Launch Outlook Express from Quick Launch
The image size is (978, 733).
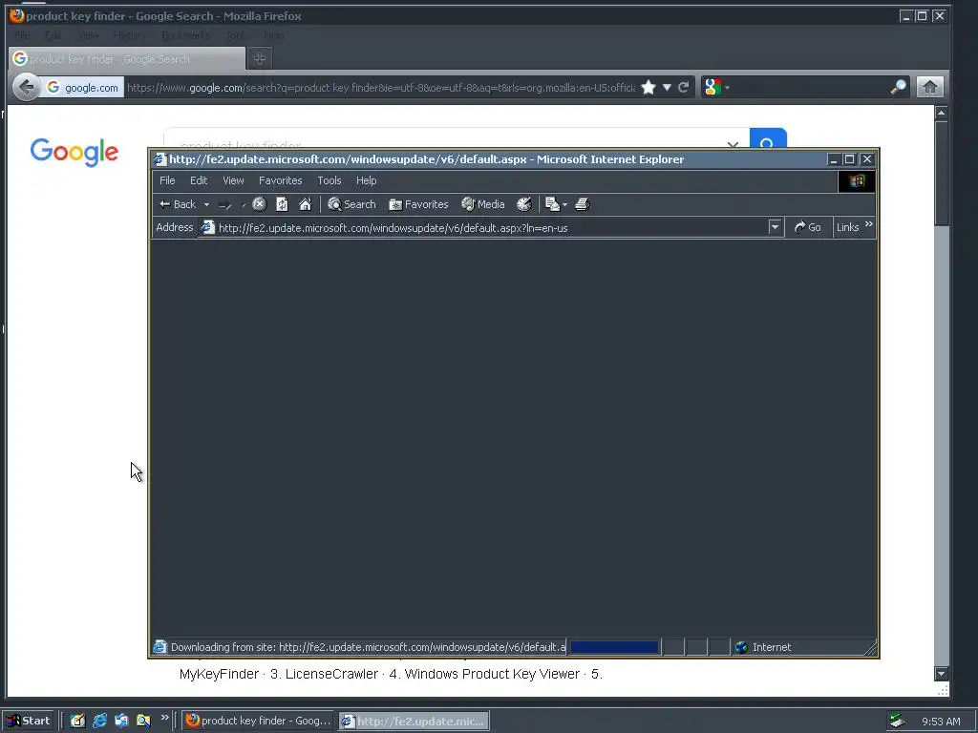click(x=121, y=721)
